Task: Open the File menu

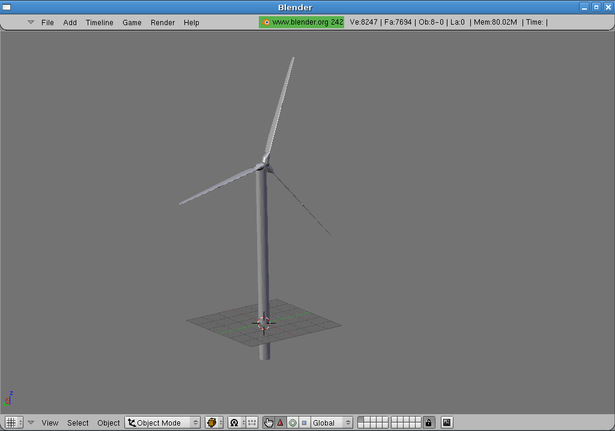Action: [47, 23]
